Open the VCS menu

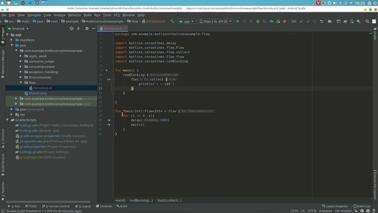click(x=117, y=15)
